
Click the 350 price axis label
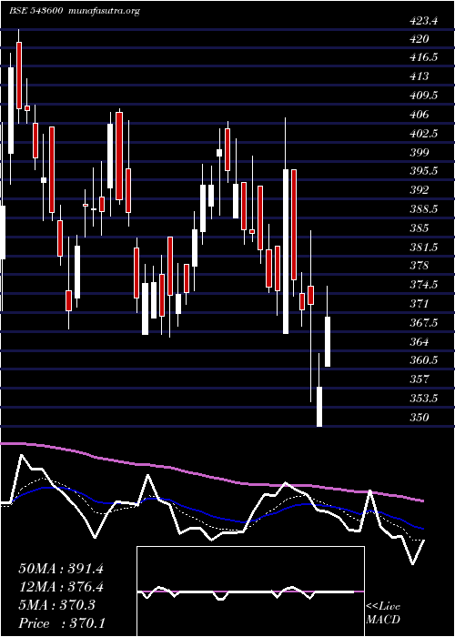[420, 417]
